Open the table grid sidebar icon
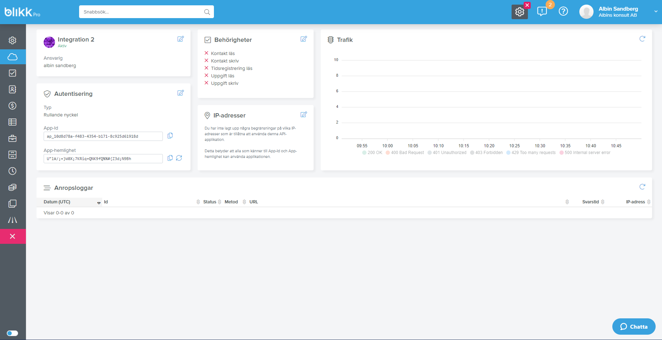The width and height of the screenshot is (662, 340). 12,122
